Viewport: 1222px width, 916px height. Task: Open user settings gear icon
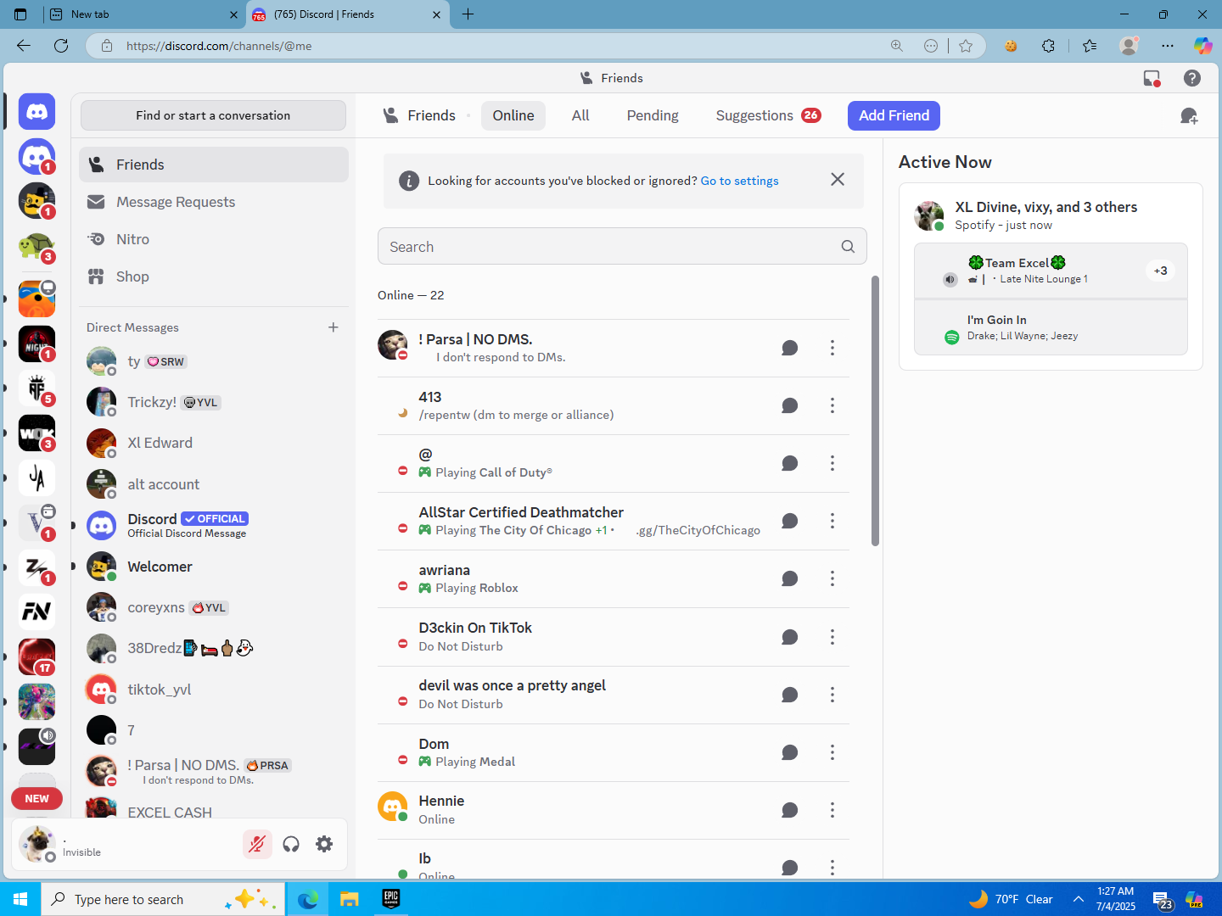[324, 844]
